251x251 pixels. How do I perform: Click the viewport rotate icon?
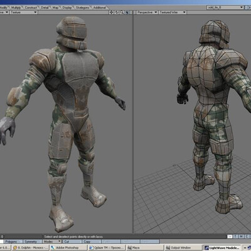117,13
